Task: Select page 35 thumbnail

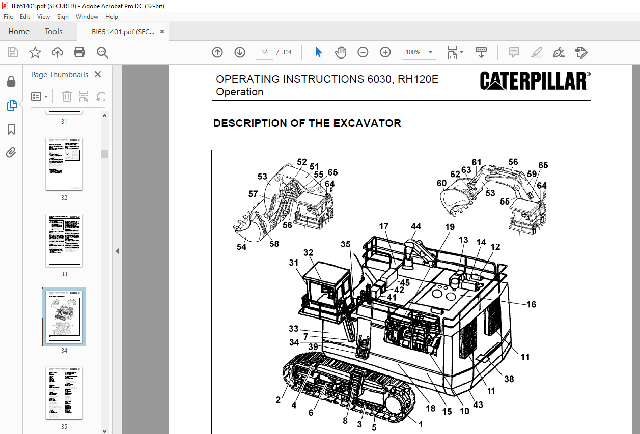Action: coord(64,393)
